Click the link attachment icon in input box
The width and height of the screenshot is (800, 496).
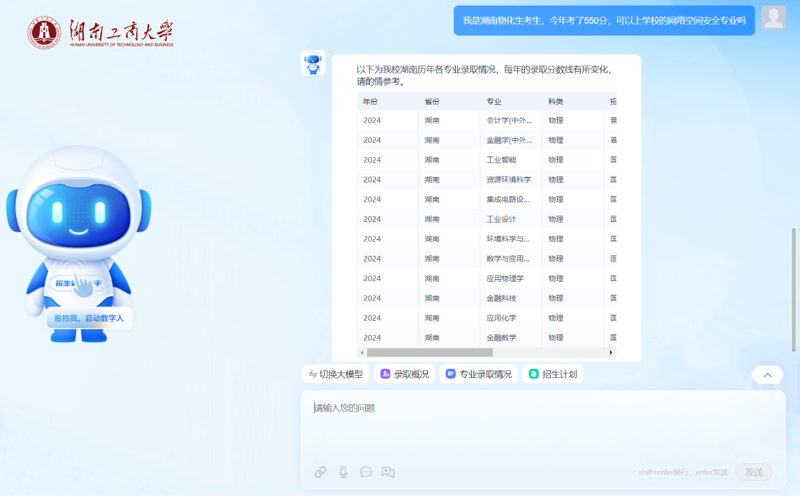320,472
